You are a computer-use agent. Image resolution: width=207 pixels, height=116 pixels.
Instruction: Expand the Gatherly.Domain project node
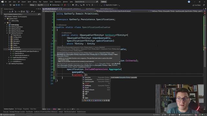click(7, 29)
